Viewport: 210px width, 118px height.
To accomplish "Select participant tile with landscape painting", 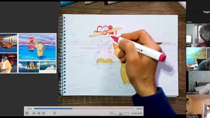I will (198, 59).
